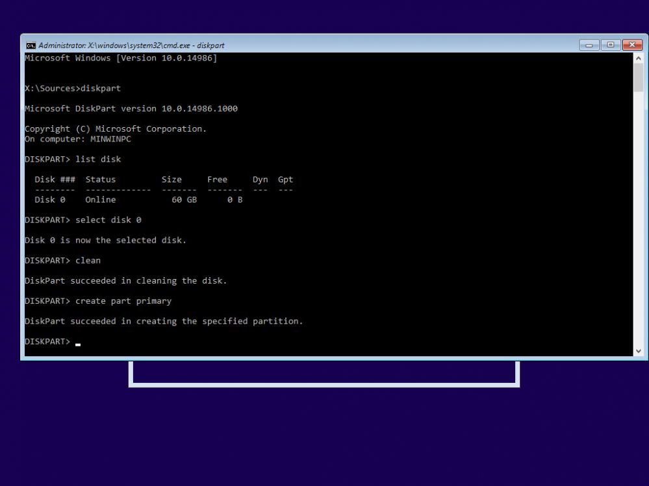
Task: Click the vertical scrollbar thumb
Action: coord(638,77)
